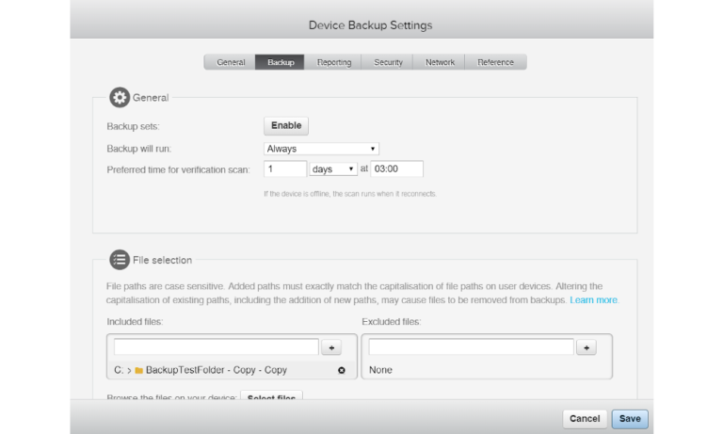Switch to the Reporting tab
The width and height of the screenshot is (723, 434).
(x=333, y=62)
